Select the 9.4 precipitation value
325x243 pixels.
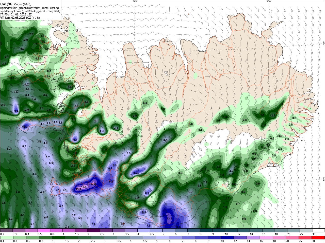(17, 111)
